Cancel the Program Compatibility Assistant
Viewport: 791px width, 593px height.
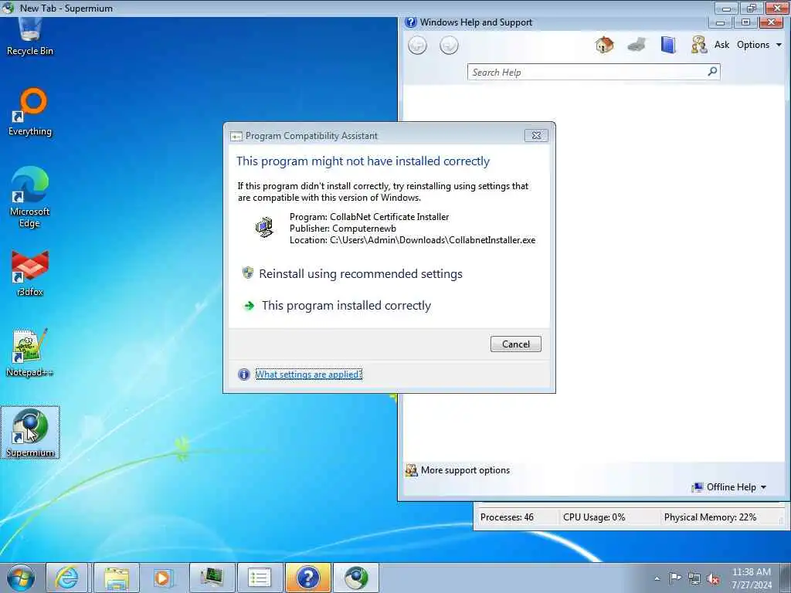(x=515, y=344)
